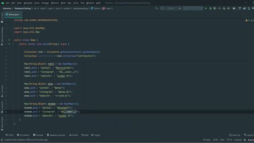Start debugging with the green bug icon
Image resolution: width=254 pixels, height=143 pixels.
pyautogui.click(x=210, y=8)
